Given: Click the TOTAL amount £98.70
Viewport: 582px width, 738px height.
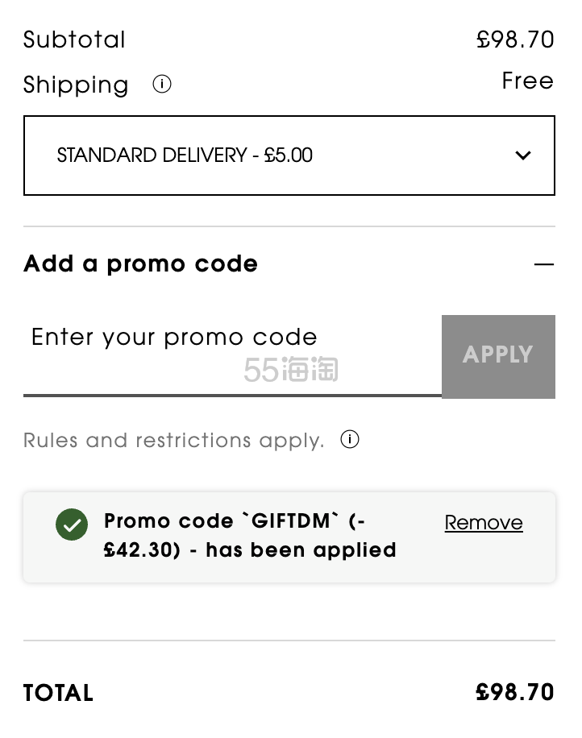Looking at the screenshot, I should tap(515, 692).
